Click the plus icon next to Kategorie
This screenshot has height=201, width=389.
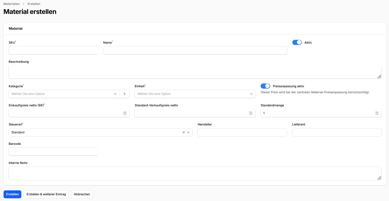point(125,94)
